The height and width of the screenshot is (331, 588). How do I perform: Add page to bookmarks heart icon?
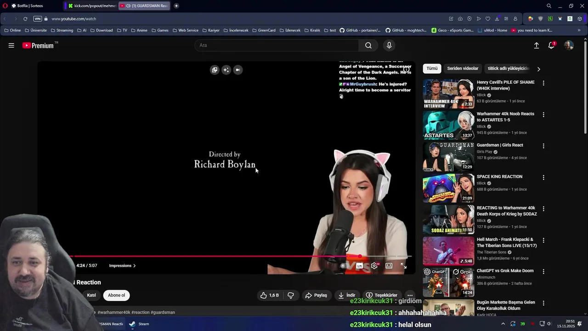[488, 19]
